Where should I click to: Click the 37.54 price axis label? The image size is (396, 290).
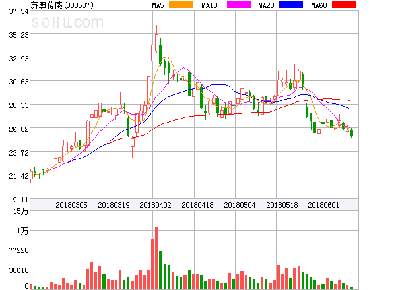tap(18, 11)
